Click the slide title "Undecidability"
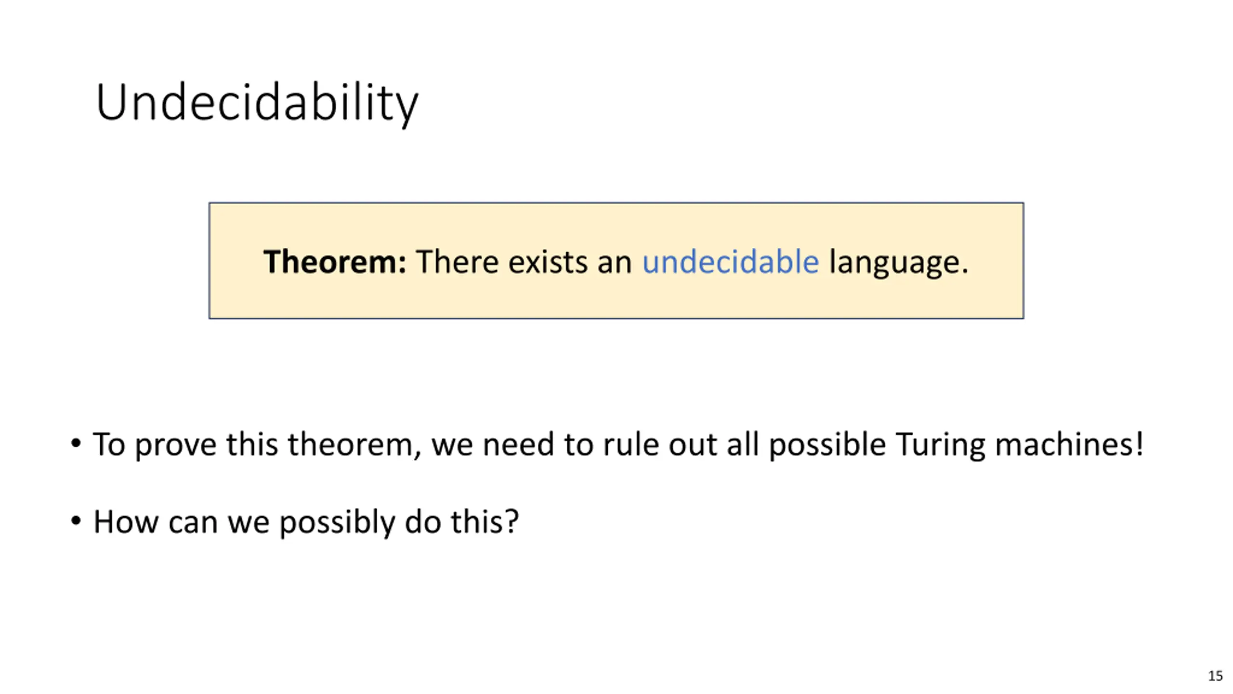The height and width of the screenshot is (694, 1233). (x=257, y=103)
